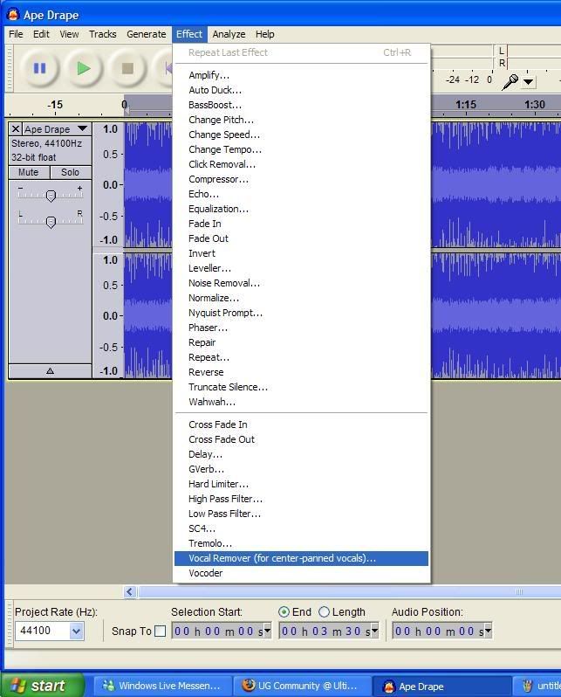Open the Tracks menu
This screenshot has width=561, height=697.
pos(103,34)
